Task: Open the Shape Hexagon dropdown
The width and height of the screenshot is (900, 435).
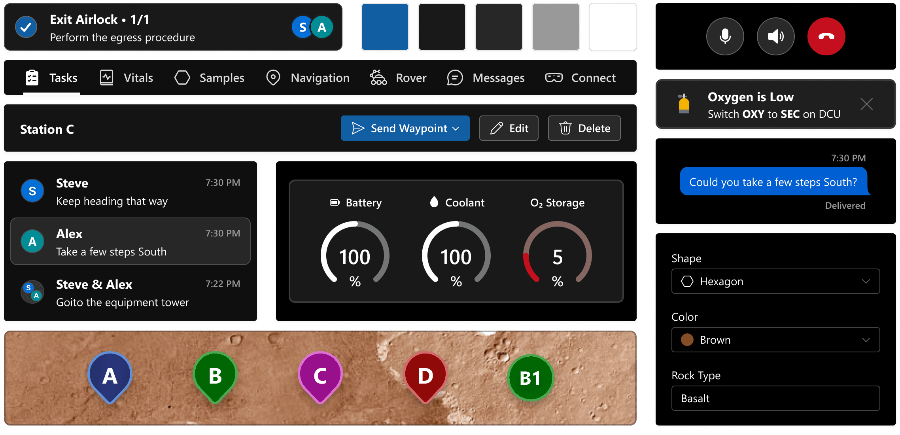Action: point(775,281)
